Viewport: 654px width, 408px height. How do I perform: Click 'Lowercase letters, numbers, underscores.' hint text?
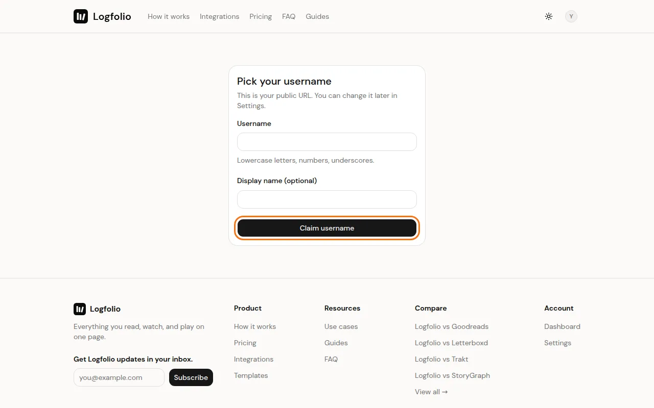coord(306,160)
